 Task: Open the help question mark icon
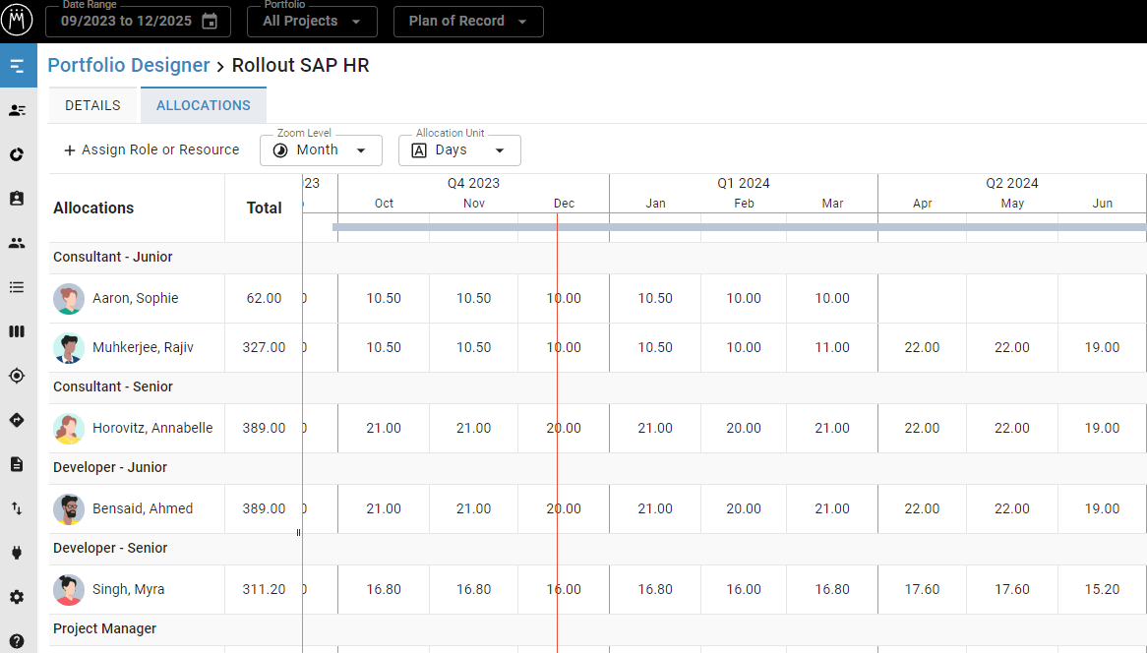tap(17, 641)
